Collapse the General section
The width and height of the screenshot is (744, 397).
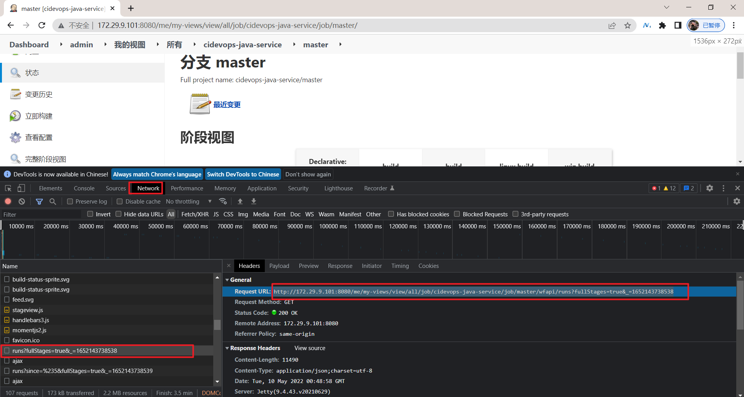pos(227,280)
